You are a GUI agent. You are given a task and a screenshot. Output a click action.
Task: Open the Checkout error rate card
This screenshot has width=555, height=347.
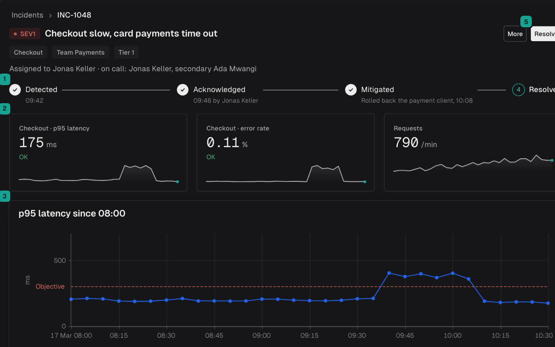click(285, 153)
